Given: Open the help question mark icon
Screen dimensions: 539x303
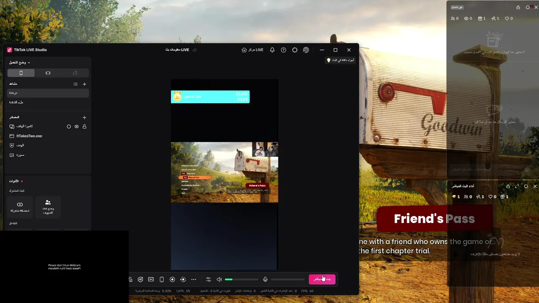Looking at the screenshot, I should point(283,50).
